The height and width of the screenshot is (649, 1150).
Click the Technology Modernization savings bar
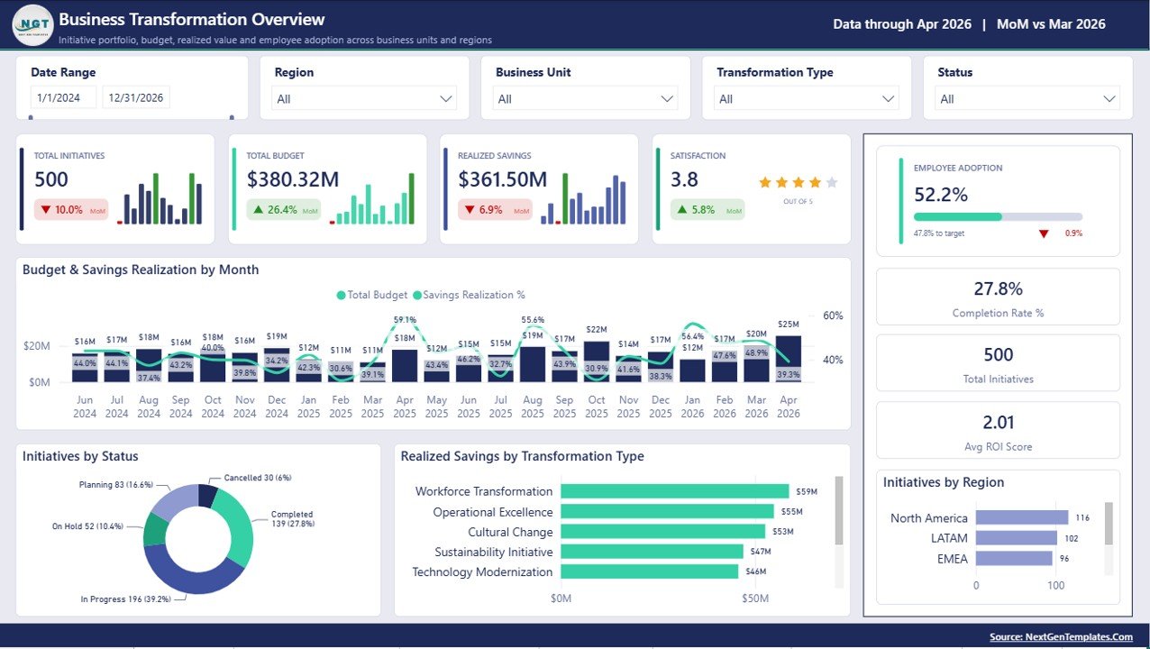click(x=649, y=571)
